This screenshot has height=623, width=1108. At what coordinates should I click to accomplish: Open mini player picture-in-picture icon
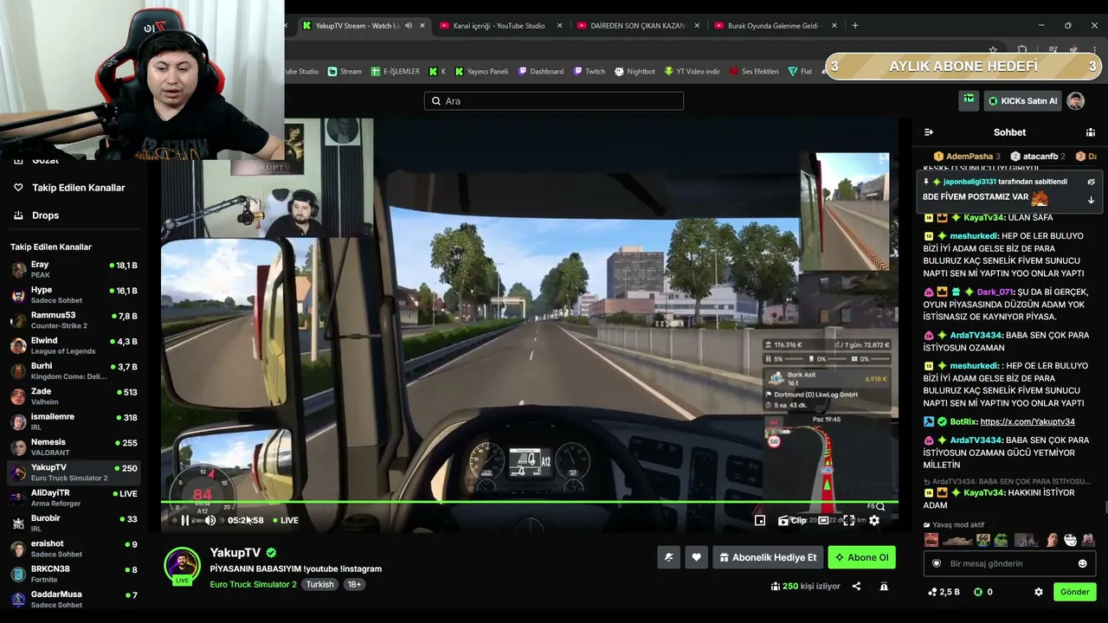click(x=760, y=520)
